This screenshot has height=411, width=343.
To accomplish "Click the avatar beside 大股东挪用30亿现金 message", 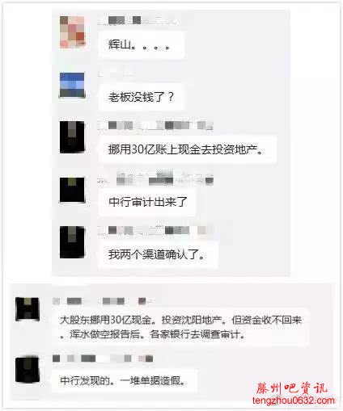I will pos(28,309).
